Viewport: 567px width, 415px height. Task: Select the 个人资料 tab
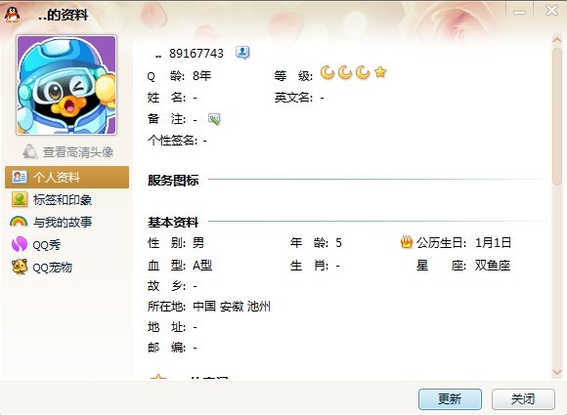point(66,178)
